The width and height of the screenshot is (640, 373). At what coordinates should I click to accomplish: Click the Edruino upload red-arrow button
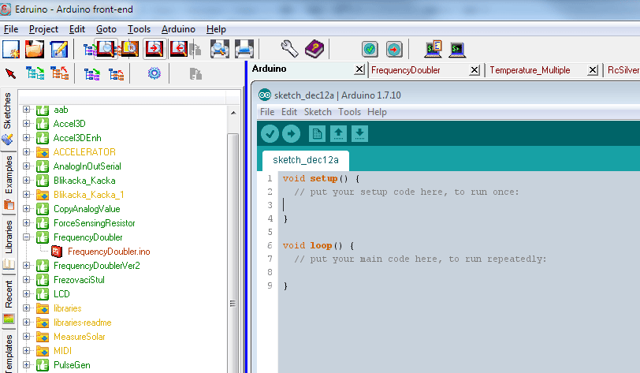394,50
